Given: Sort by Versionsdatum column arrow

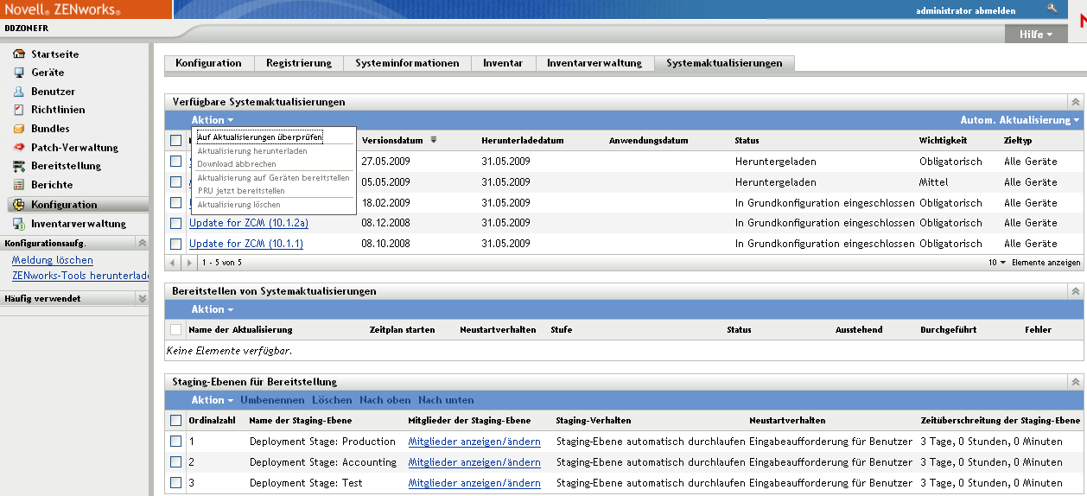Looking at the screenshot, I should (434, 140).
